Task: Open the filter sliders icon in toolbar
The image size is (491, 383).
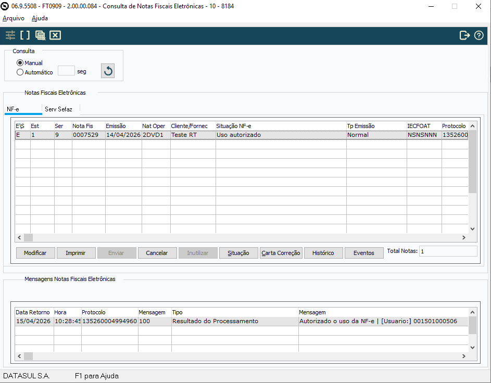Action: coord(10,35)
